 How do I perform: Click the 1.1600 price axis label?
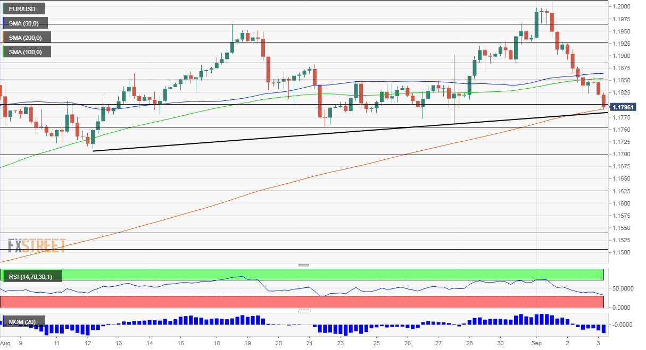[x=622, y=203]
